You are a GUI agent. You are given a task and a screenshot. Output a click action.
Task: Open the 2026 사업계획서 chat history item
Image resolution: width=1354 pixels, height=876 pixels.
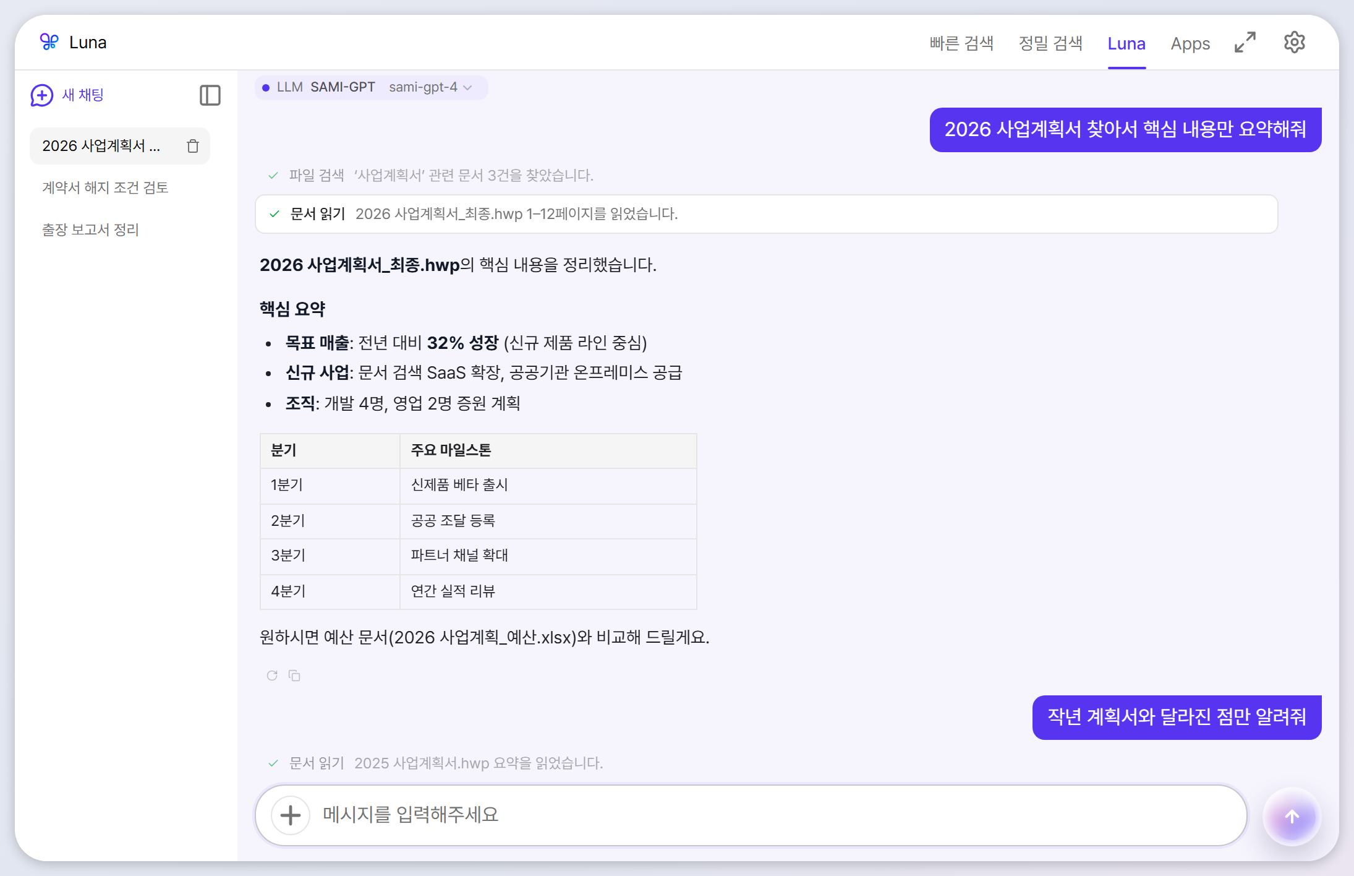[x=120, y=146]
